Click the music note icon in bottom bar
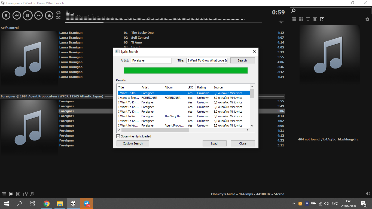Viewport: 372px width, 209px height. point(32,194)
